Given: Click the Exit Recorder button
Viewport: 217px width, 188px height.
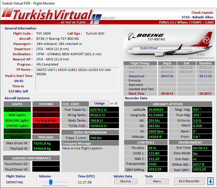Looking at the screenshot, I should pyautogui.click(x=189, y=181).
